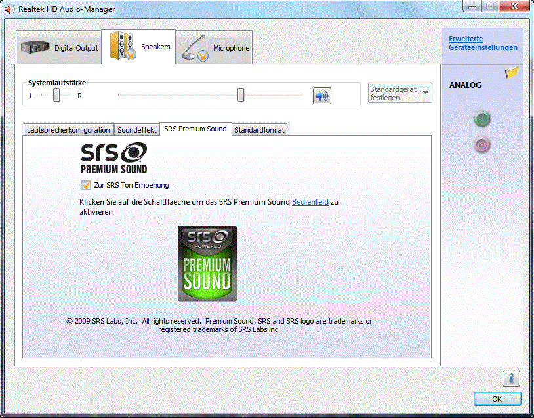Minimize the Realtek HD Audio-Manager window

(472, 7)
